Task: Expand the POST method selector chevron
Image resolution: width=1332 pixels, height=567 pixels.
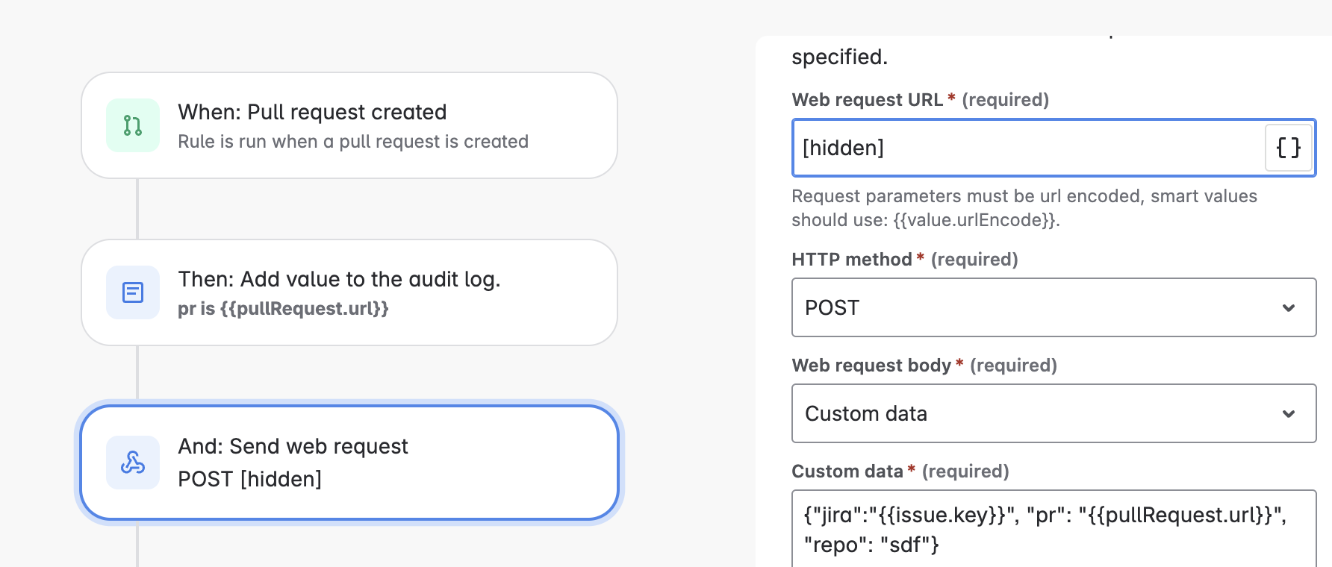Action: coord(1287,307)
